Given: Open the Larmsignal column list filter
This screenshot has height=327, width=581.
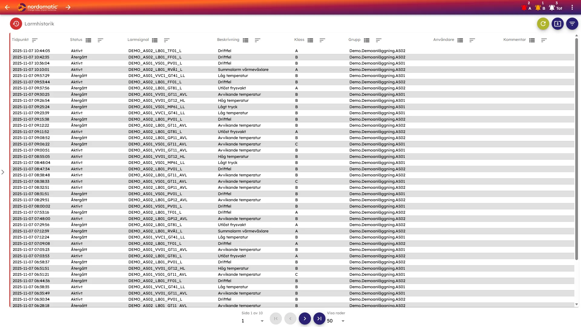Looking at the screenshot, I should pos(155,40).
